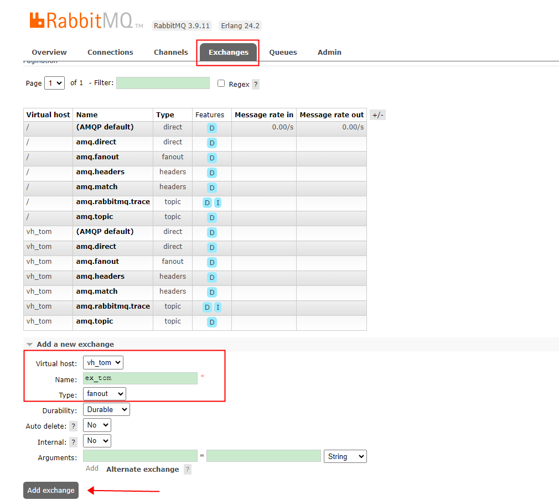Click the Auto delete help question mark
The image size is (559, 500).
(73, 426)
